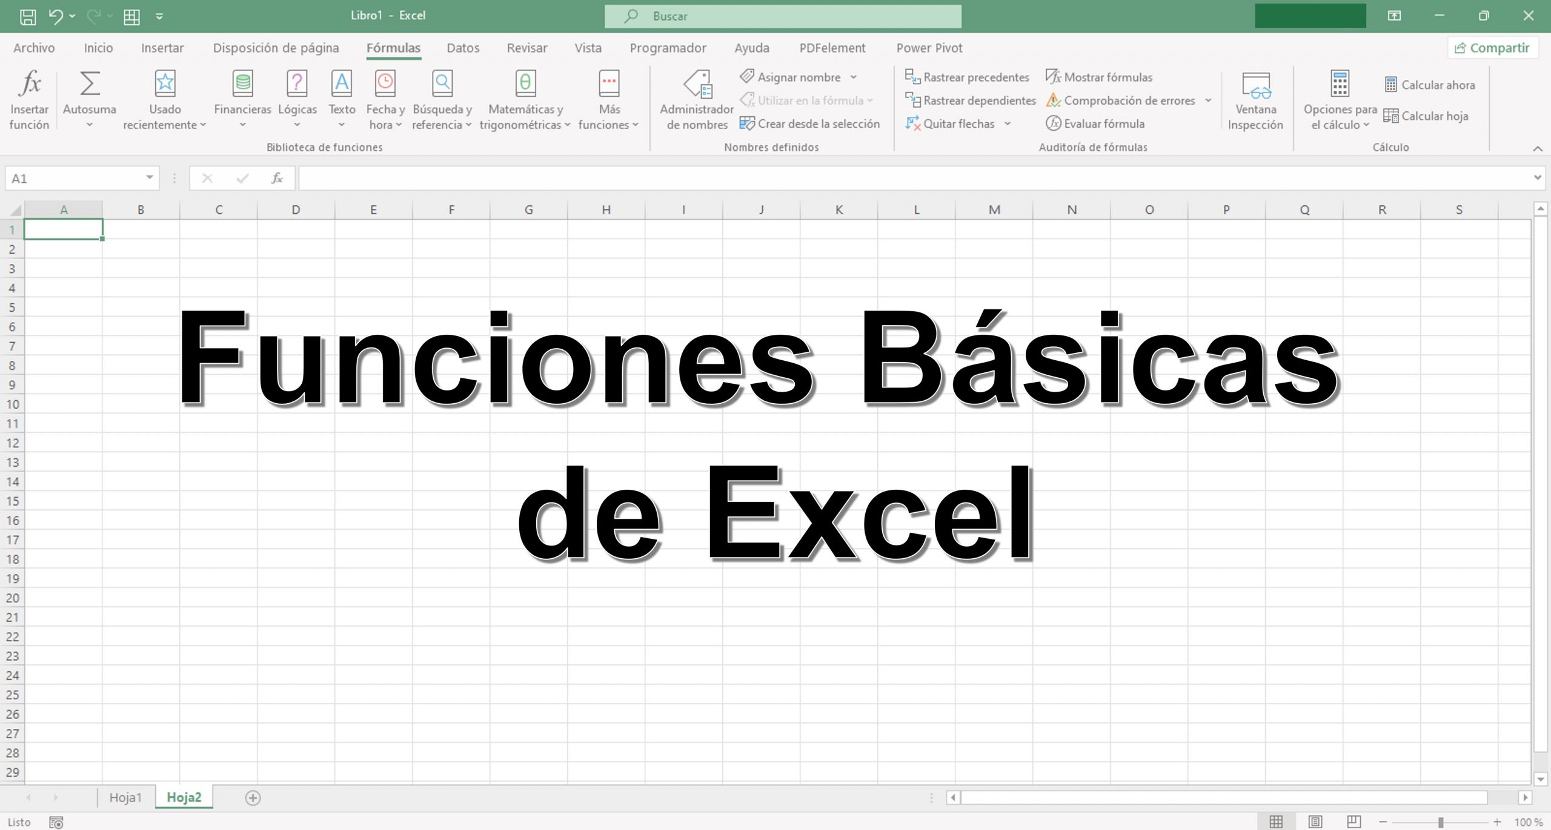
Task: Open the Fecha y hora functions icon
Action: coord(385,84)
